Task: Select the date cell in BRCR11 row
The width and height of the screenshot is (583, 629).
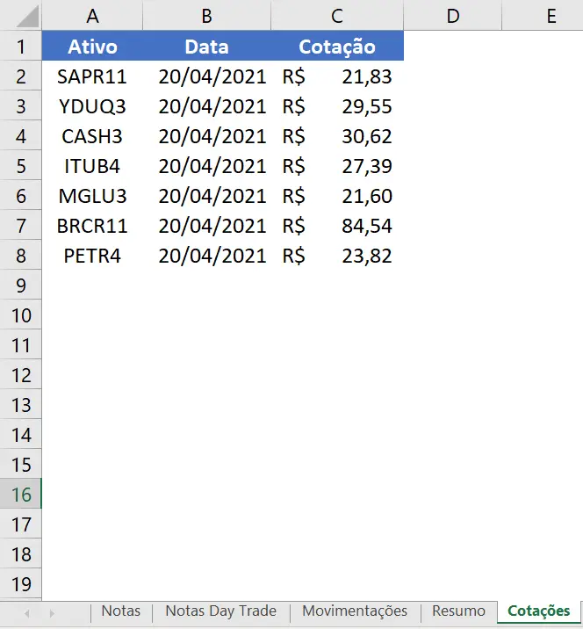Action: pos(206,226)
